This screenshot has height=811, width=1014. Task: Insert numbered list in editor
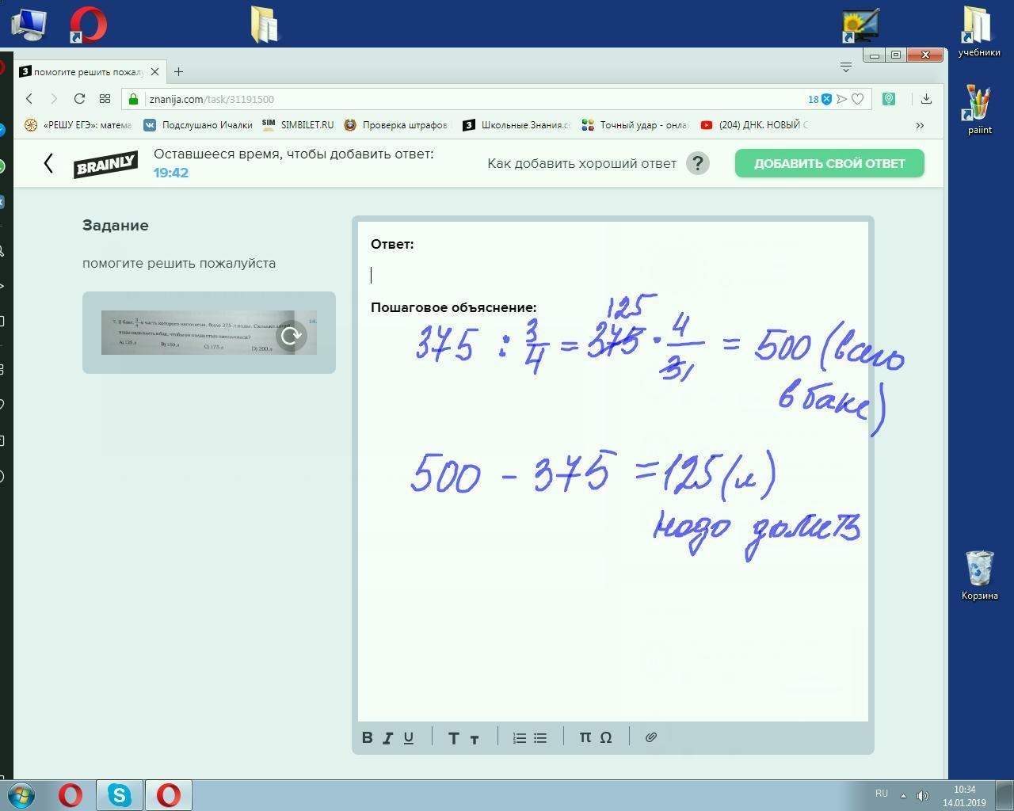(x=520, y=737)
